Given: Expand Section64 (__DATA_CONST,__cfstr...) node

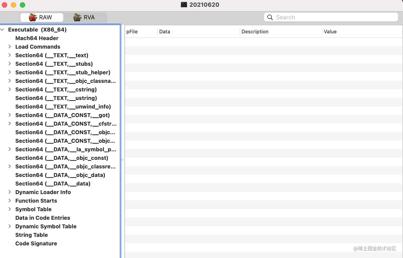Looking at the screenshot, I should 10,123.
